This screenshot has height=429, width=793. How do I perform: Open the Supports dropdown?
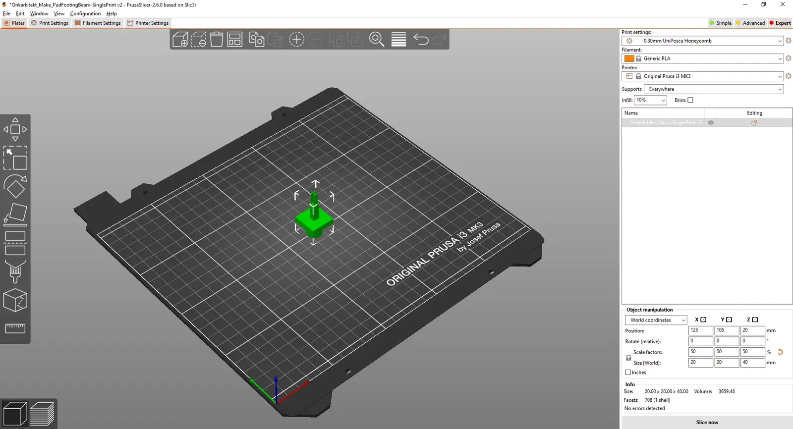click(714, 89)
